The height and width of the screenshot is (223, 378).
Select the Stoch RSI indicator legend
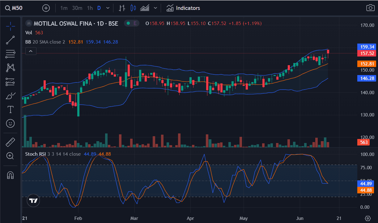pyautogui.click(x=53, y=154)
